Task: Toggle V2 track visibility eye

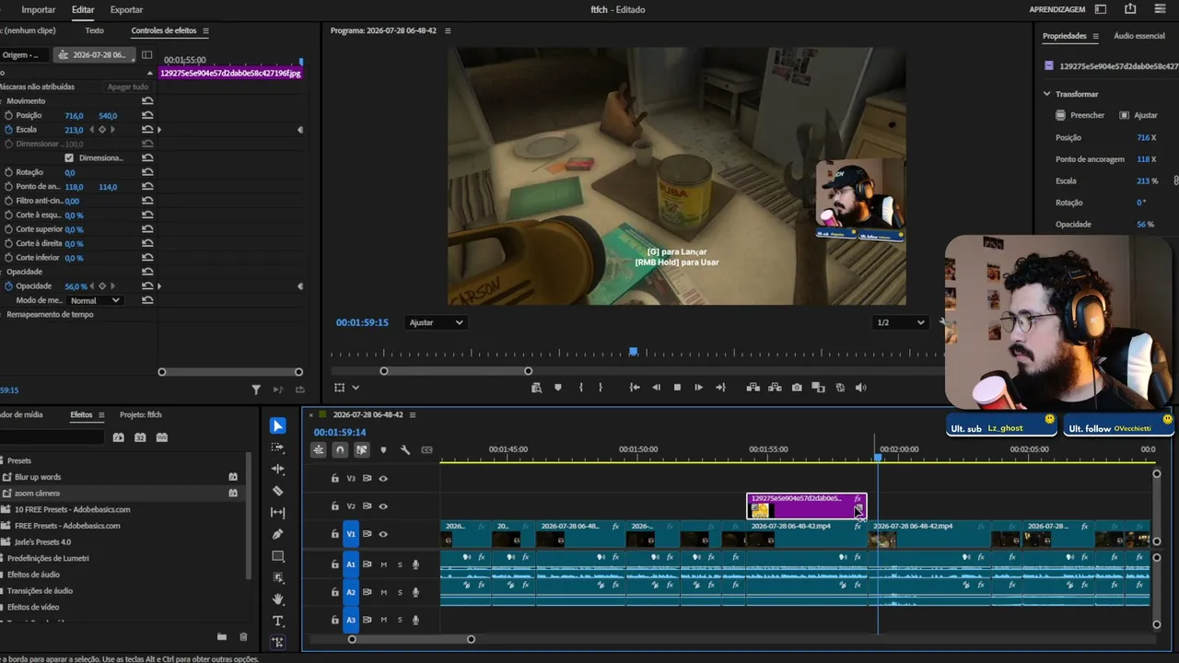Action: pyautogui.click(x=383, y=506)
